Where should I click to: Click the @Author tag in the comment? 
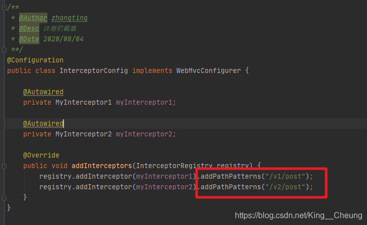(33, 18)
